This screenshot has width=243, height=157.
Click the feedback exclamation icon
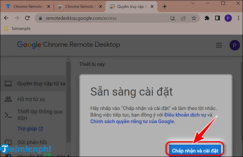coord(8,142)
